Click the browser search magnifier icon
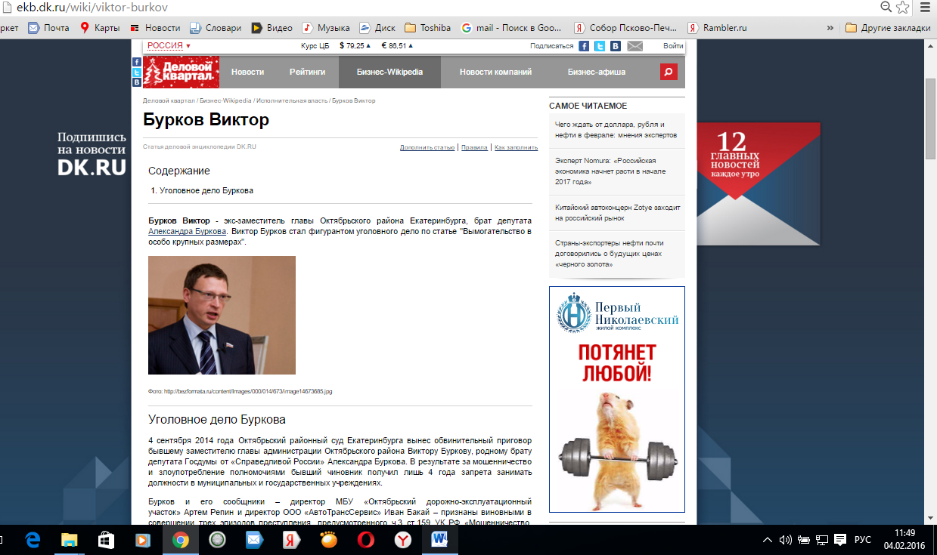Image resolution: width=937 pixels, height=555 pixels. 886,7
